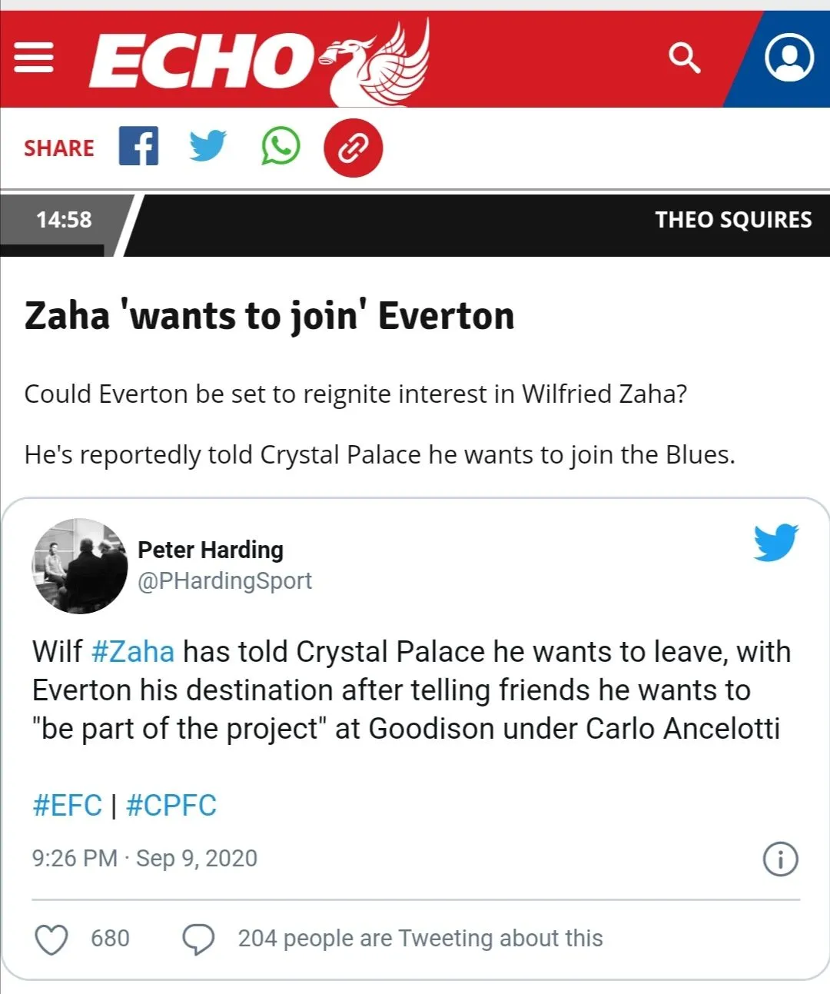
Task: View 204 people Tweeting about this
Action: point(420,939)
